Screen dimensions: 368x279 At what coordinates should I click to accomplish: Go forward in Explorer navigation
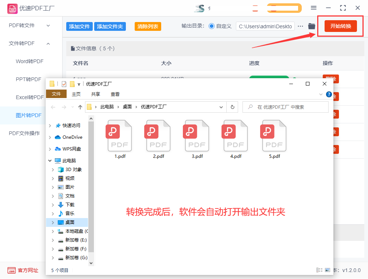[x=64, y=107]
